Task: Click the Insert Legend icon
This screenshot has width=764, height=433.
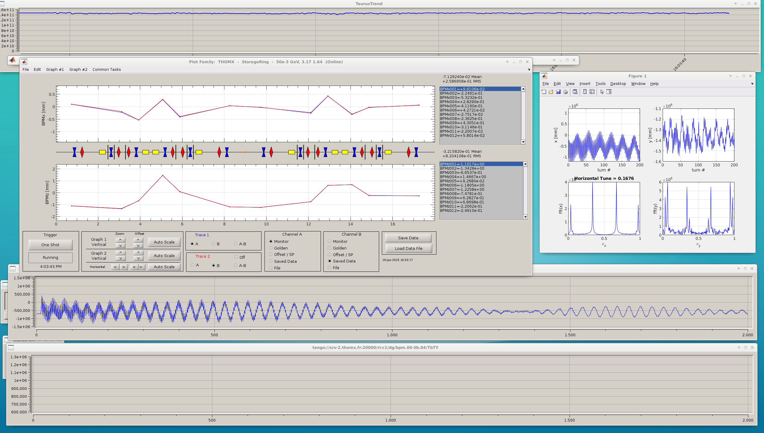Action: tap(592, 92)
